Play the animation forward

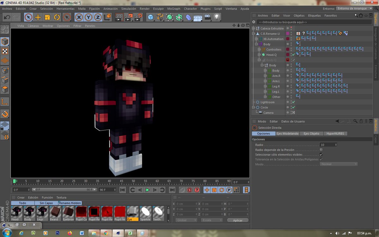[x=147, y=190]
